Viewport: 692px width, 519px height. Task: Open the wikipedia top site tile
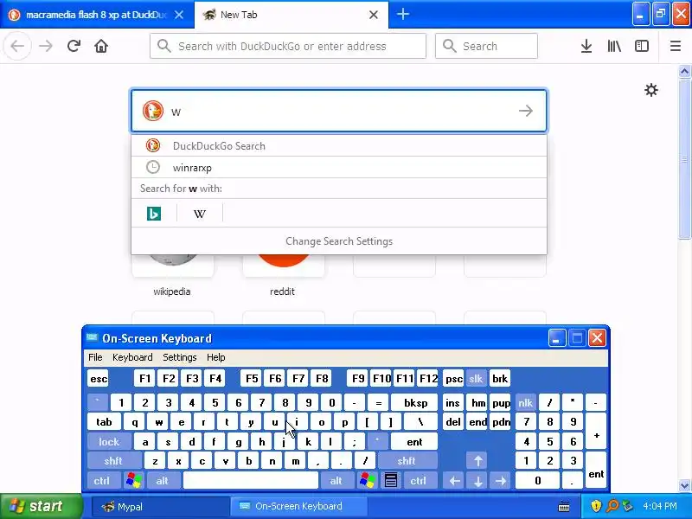tap(172, 274)
